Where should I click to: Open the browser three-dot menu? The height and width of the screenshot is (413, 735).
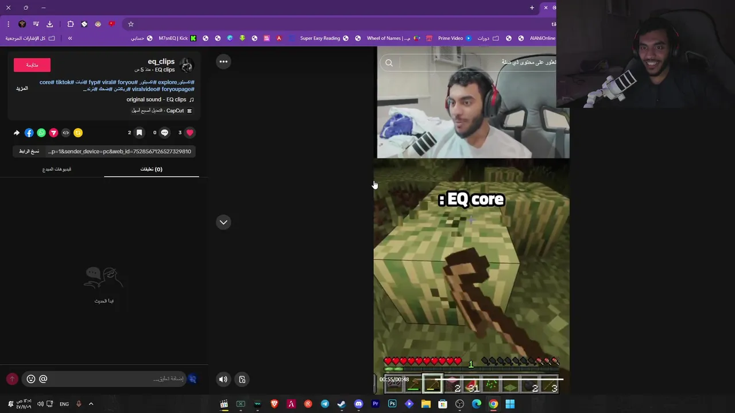click(x=8, y=24)
